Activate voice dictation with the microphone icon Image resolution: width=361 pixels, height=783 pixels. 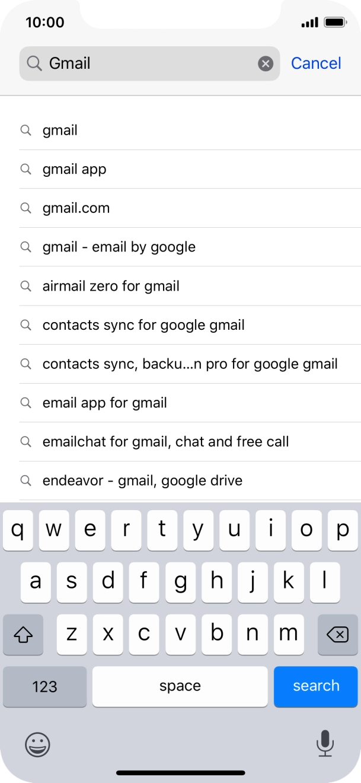[325, 745]
